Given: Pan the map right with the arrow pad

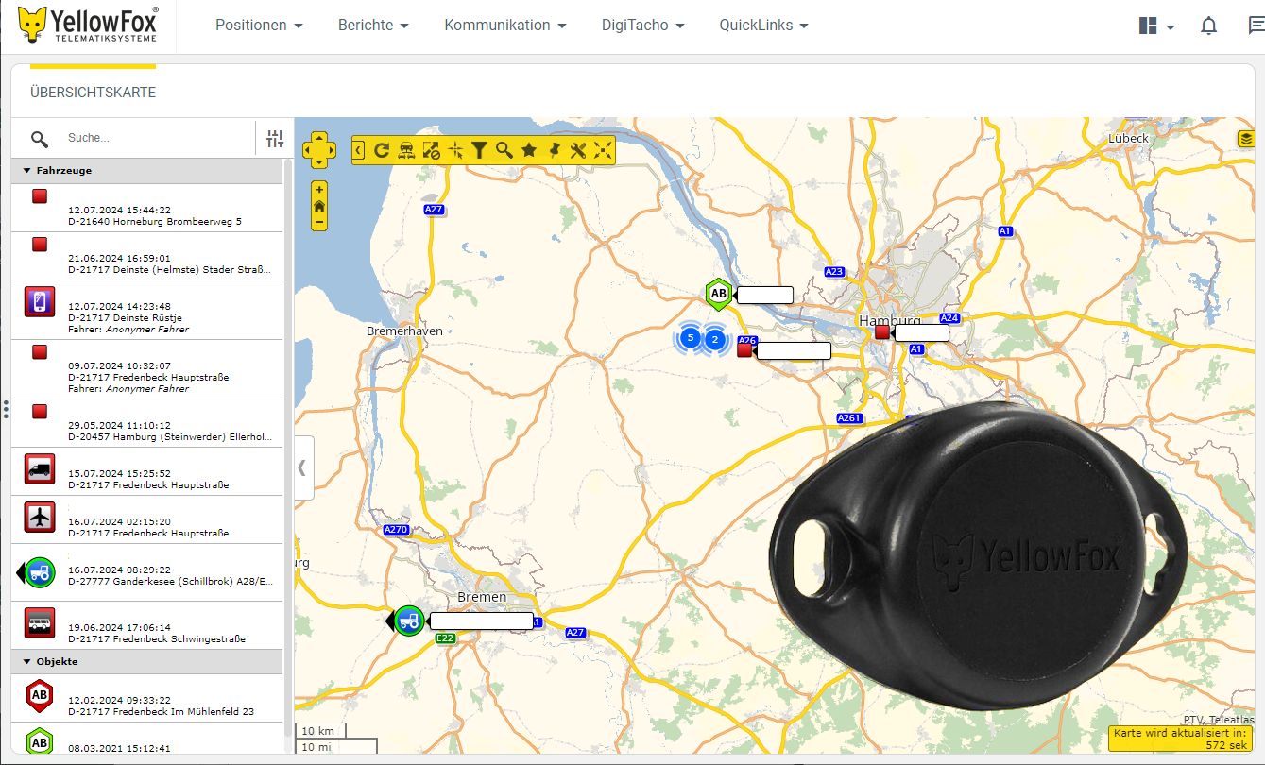Looking at the screenshot, I should click(331, 149).
